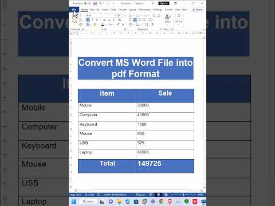Click the Bullets list icon
This screenshot has height=206, width=275.
130,15
